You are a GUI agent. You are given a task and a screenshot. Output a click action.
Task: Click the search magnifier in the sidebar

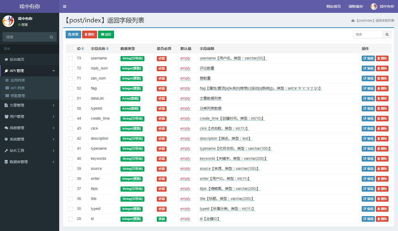[51, 37]
